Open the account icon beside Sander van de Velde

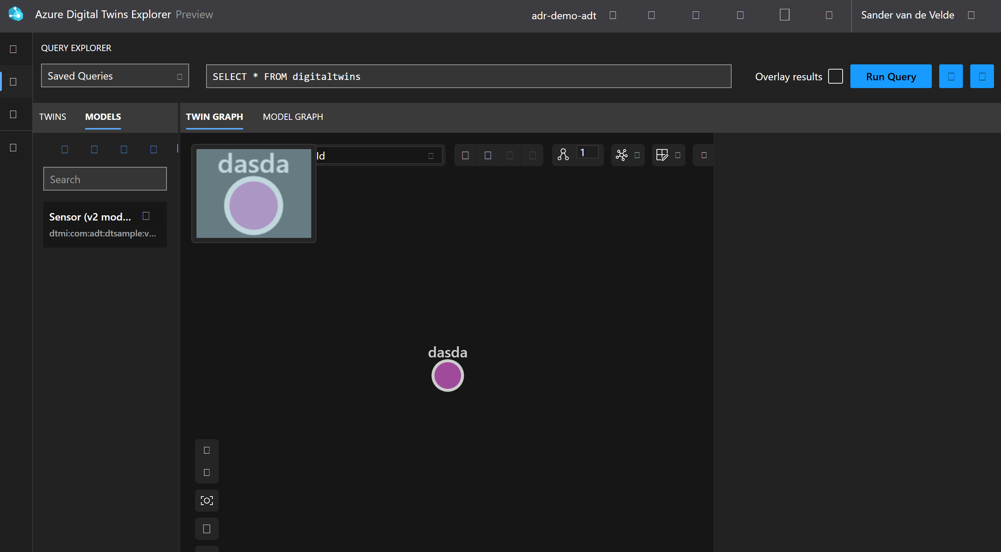click(x=971, y=15)
